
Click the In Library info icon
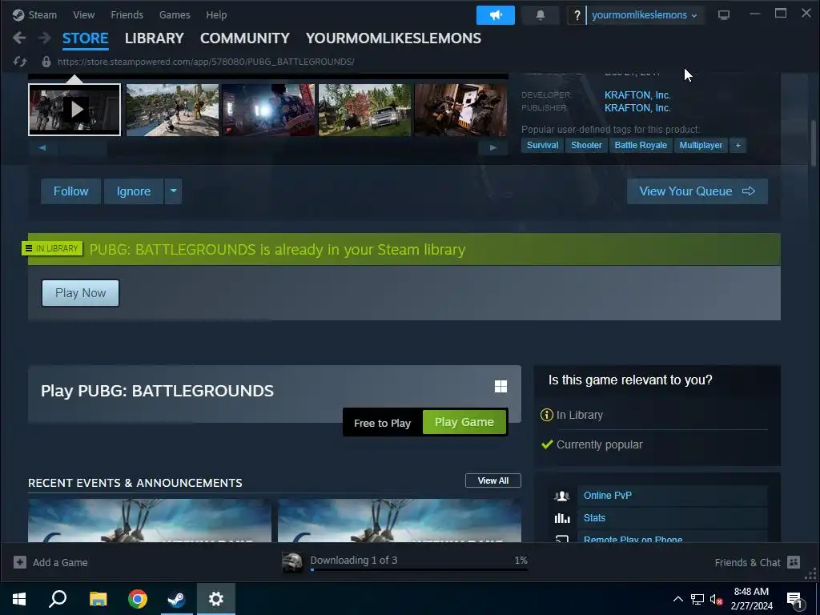tap(546, 415)
